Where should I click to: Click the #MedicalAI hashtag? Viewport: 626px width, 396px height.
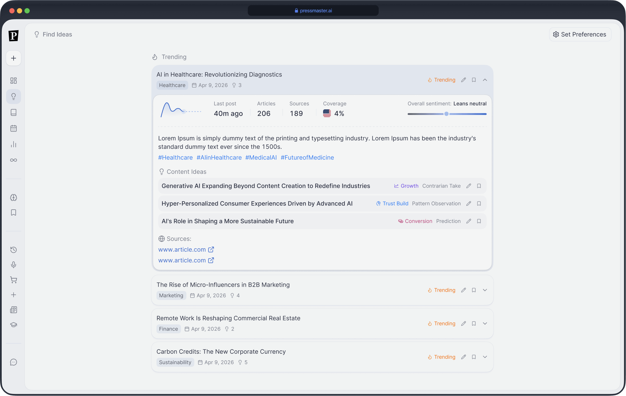click(x=261, y=158)
